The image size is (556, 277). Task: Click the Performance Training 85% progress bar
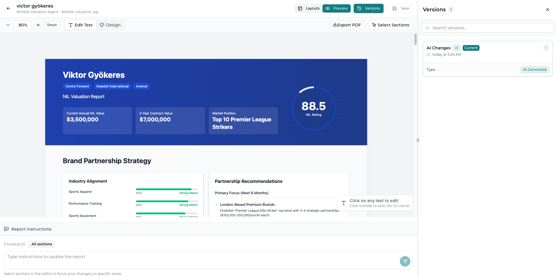coord(167,201)
